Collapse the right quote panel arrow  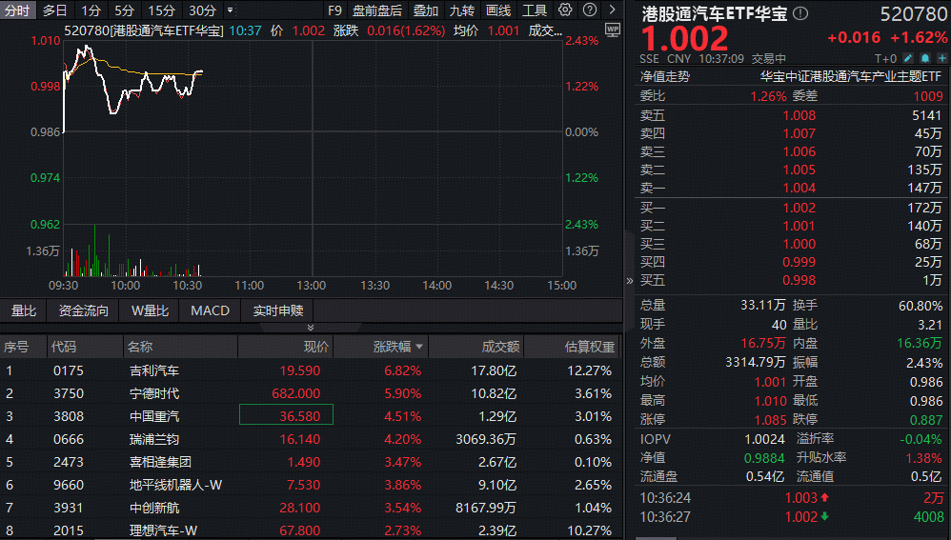630,281
